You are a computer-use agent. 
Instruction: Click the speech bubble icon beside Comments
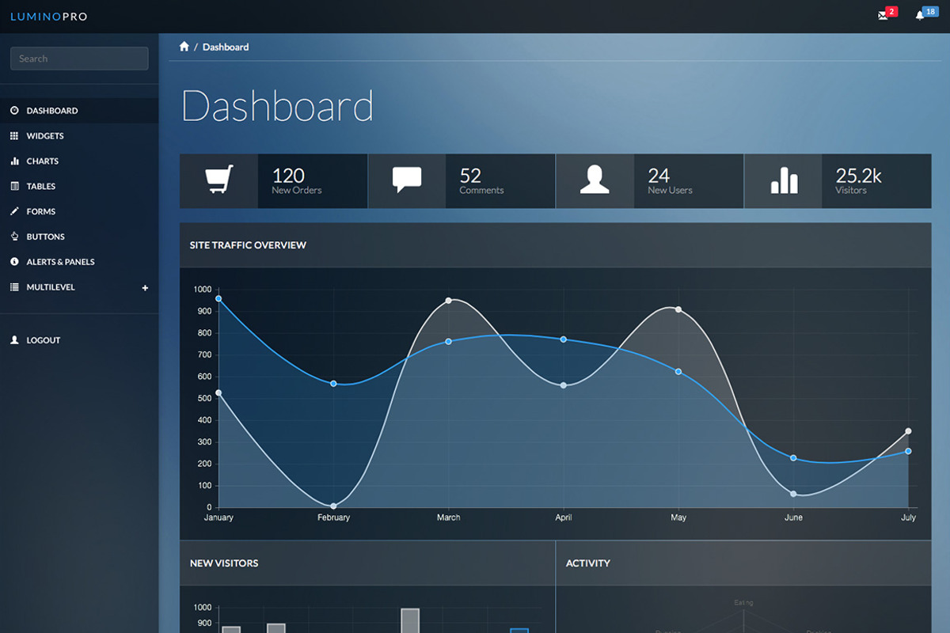407,177
